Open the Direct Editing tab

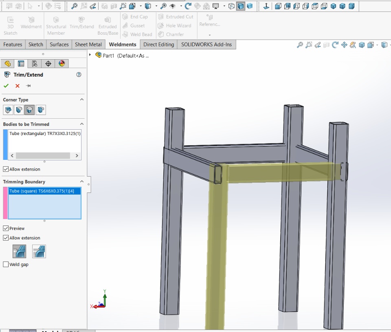click(x=158, y=44)
